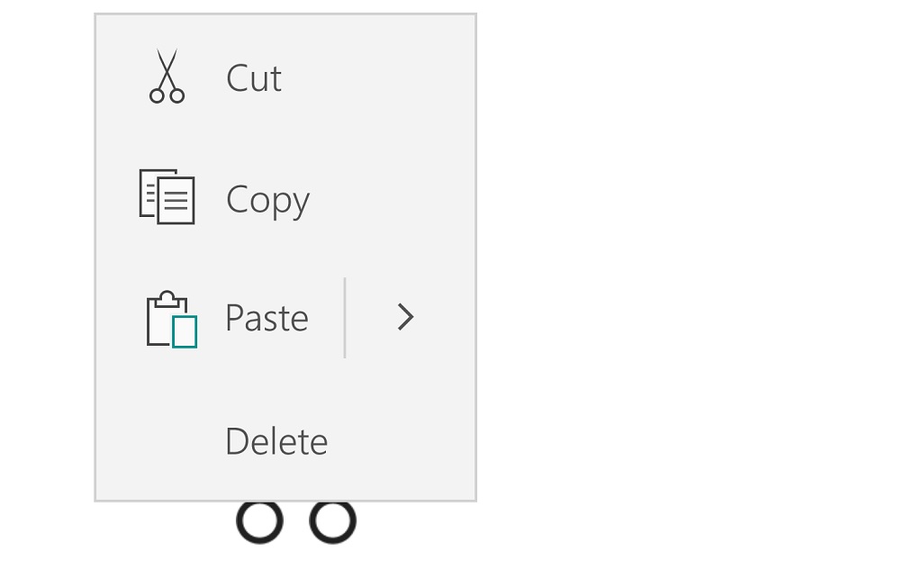Click the Copy text label

point(268,201)
